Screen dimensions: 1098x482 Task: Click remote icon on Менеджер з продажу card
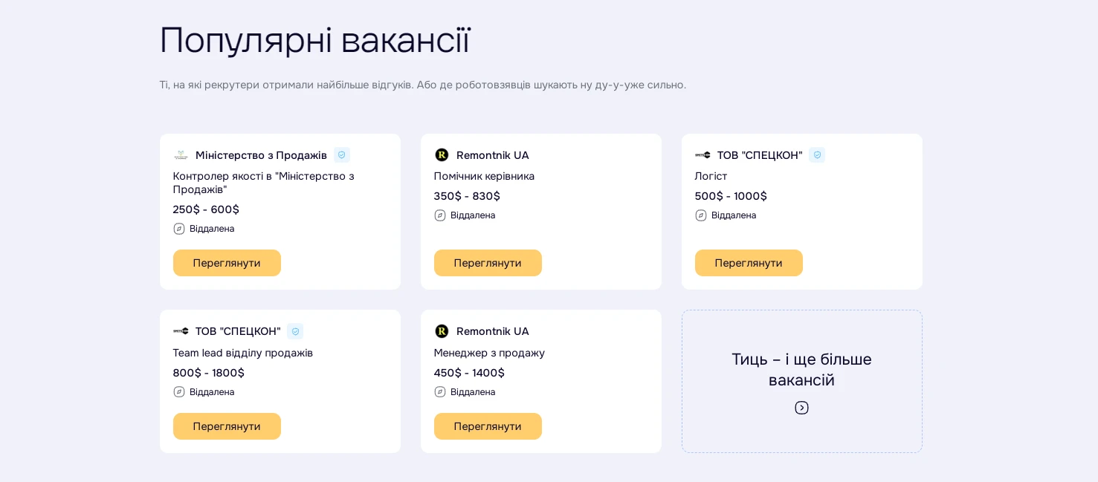click(x=440, y=392)
